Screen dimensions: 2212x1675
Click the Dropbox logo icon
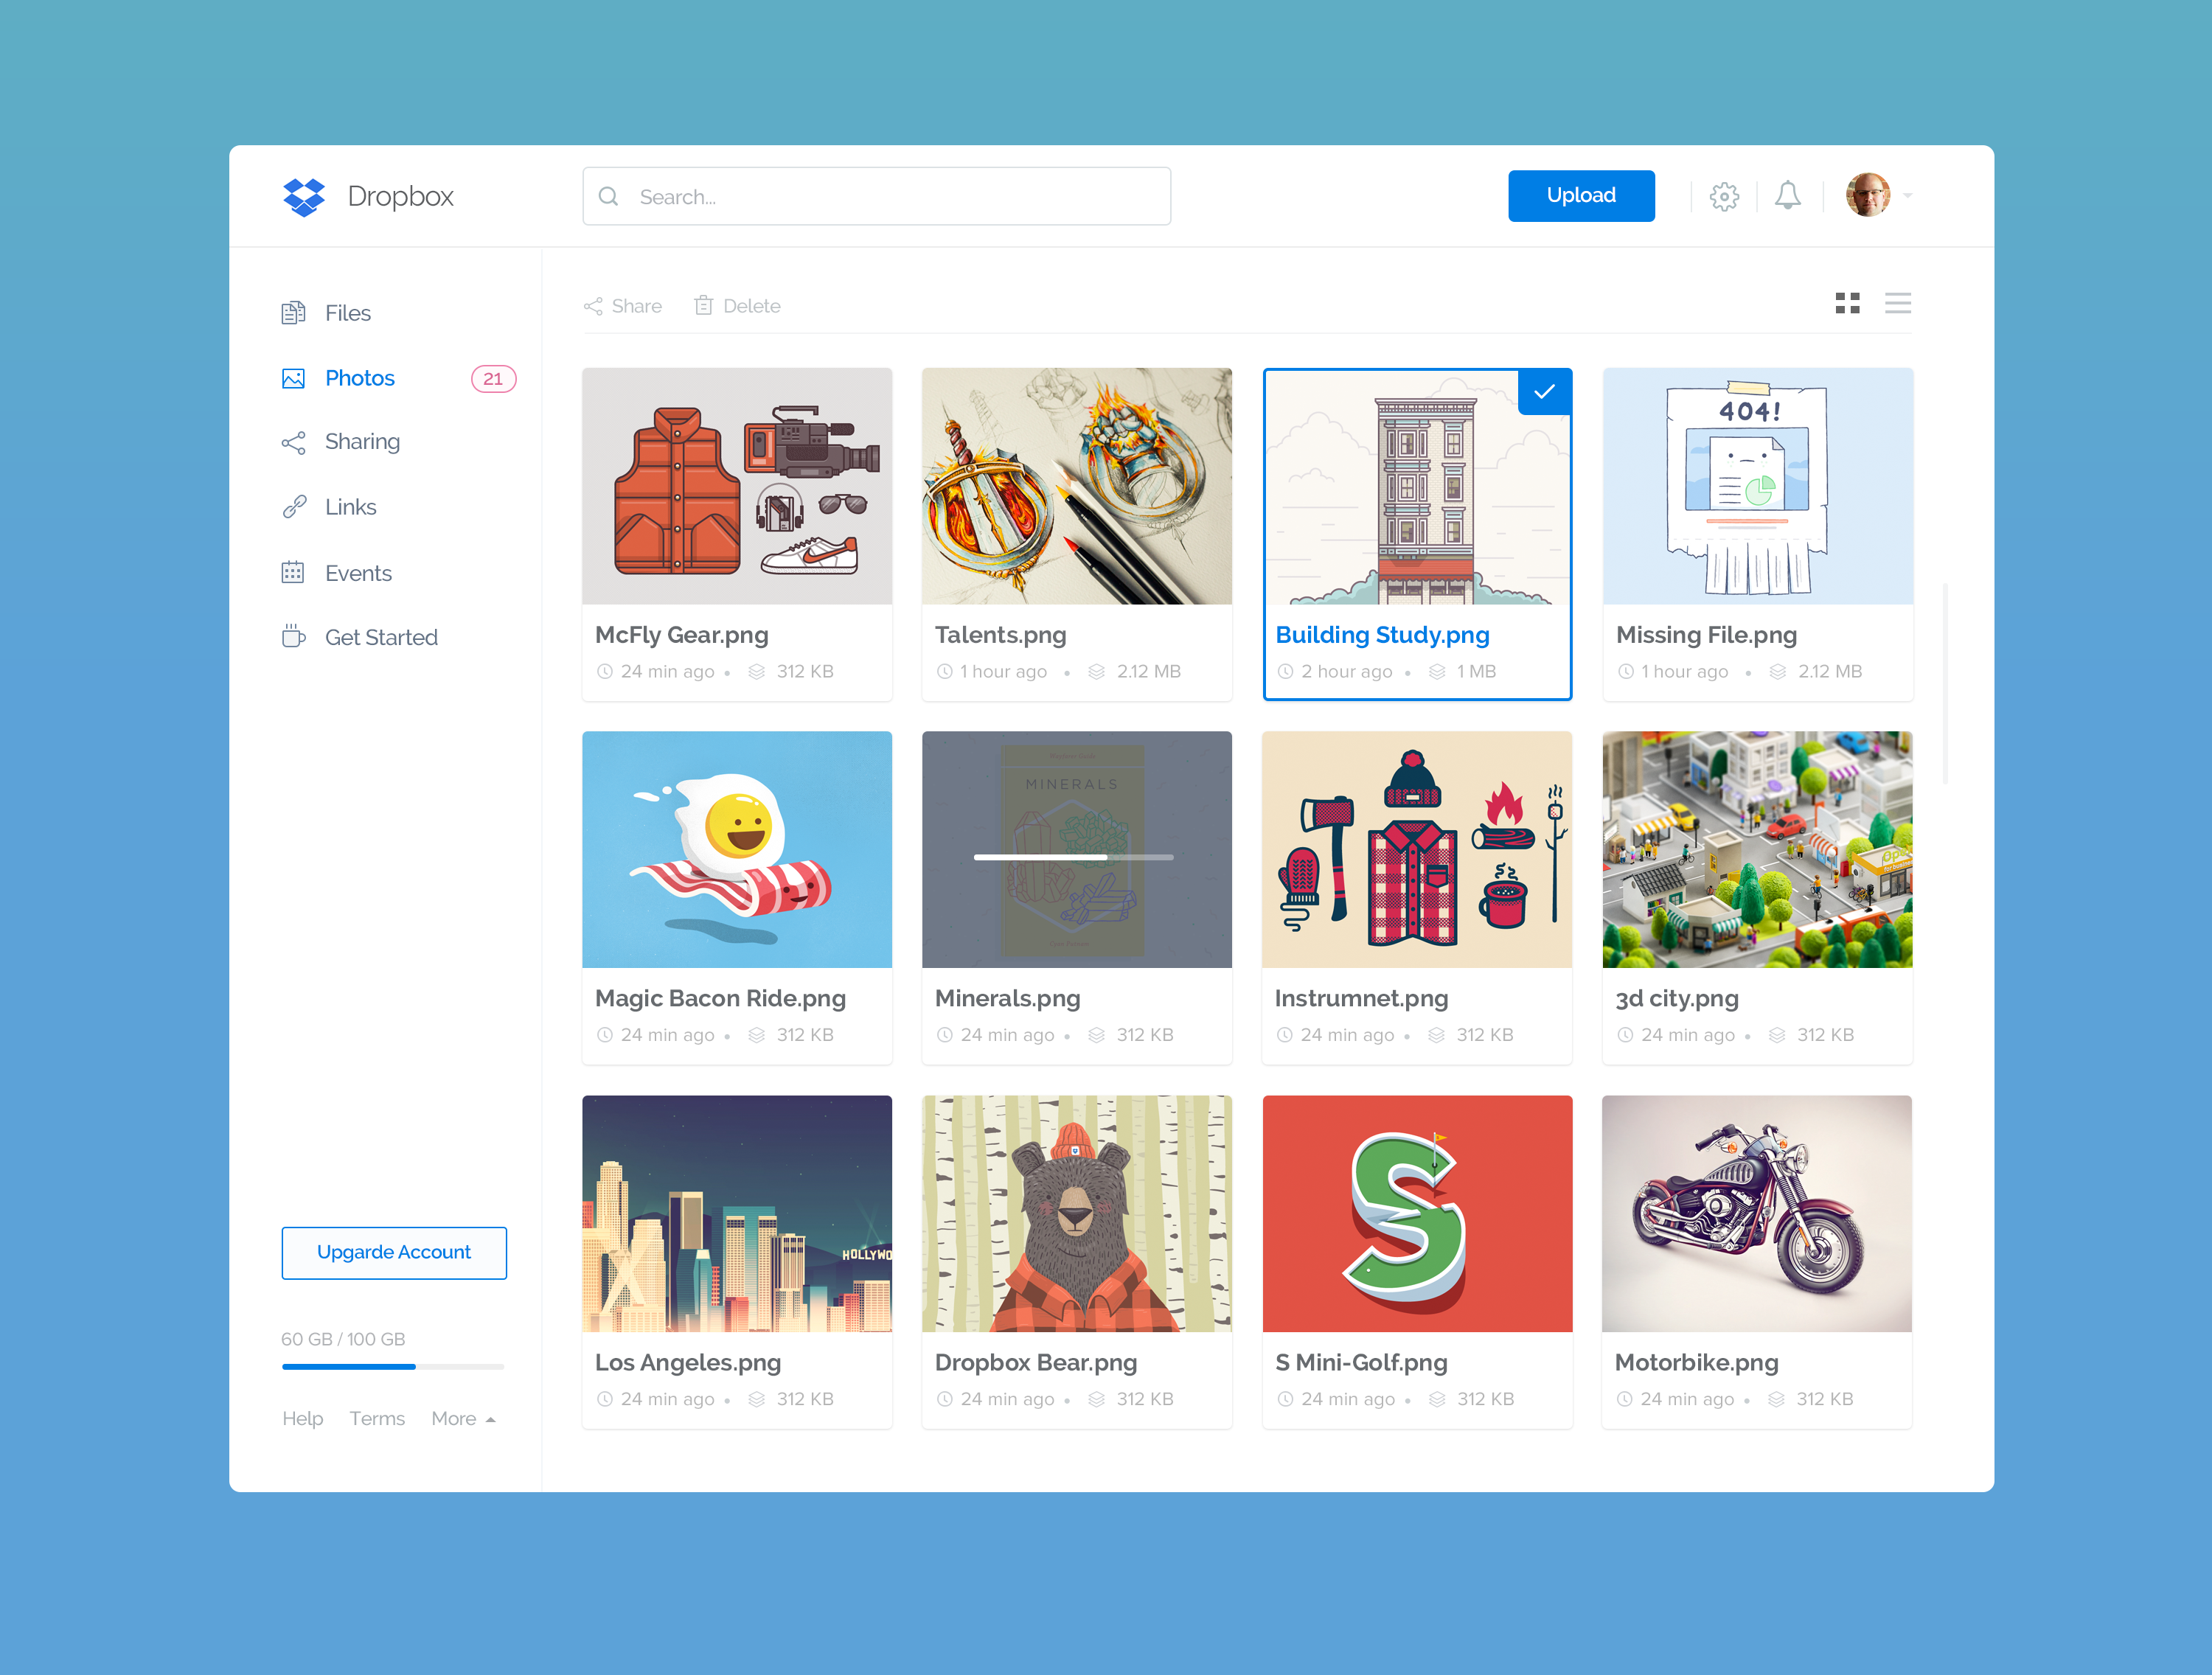304,197
